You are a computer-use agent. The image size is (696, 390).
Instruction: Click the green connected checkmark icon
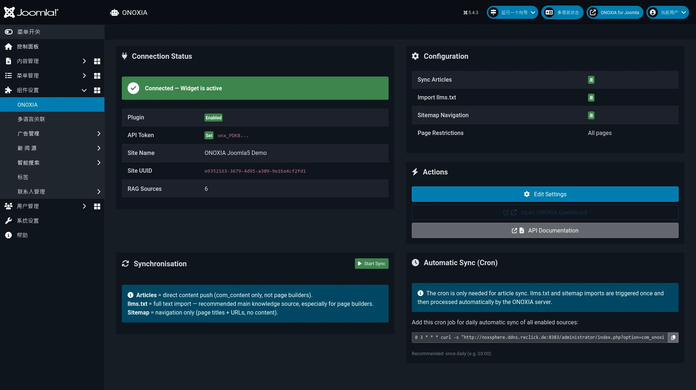tap(133, 88)
